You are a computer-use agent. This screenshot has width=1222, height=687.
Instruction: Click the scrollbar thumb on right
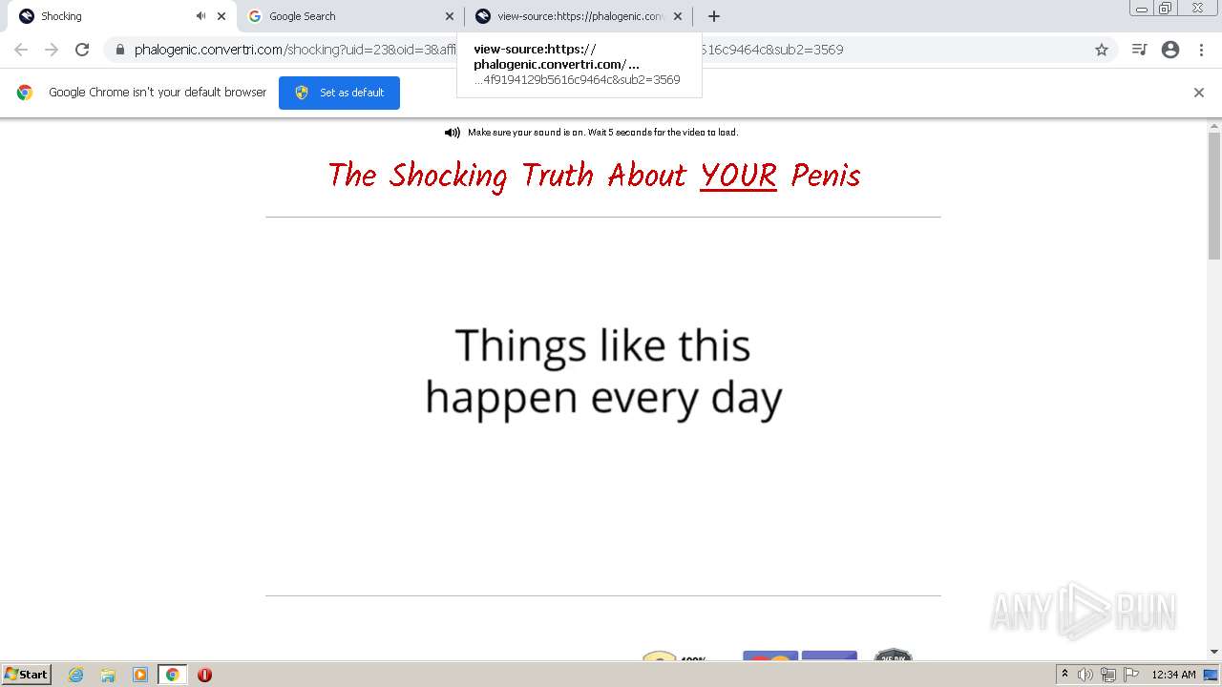click(x=1214, y=196)
